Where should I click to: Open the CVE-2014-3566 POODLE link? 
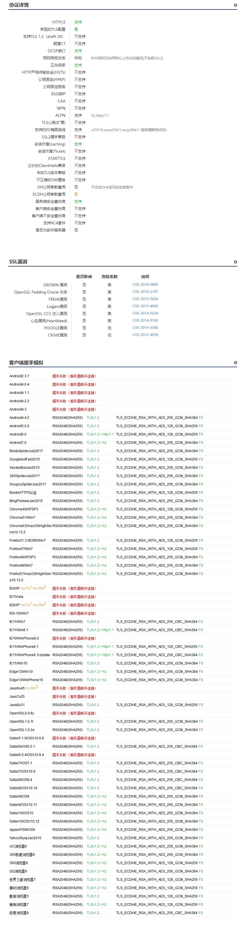[x=145, y=328]
